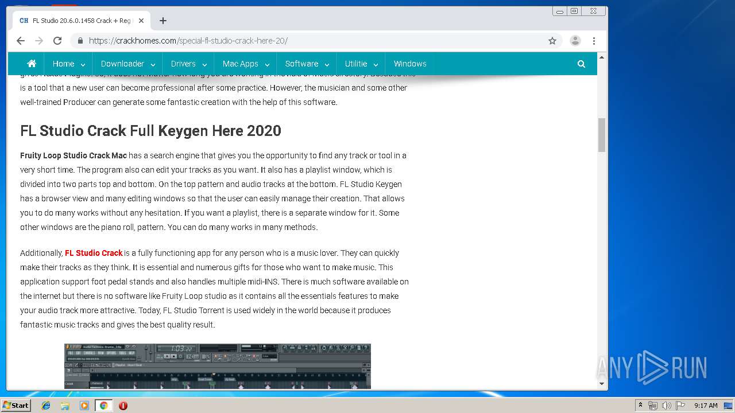
Task: Open the Chrome profile avatar icon
Action: tap(575, 41)
